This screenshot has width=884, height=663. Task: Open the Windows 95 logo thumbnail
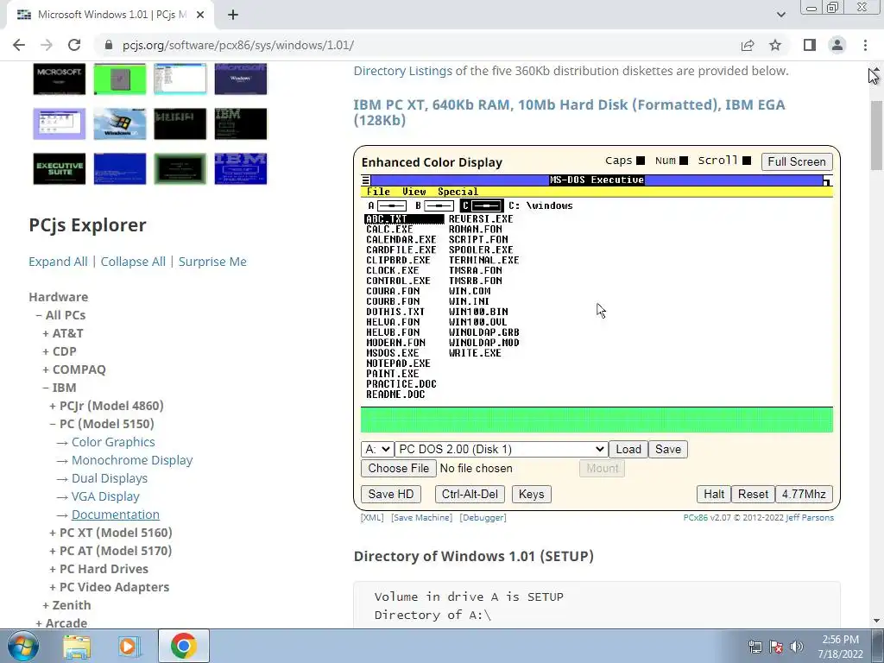[119, 123]
